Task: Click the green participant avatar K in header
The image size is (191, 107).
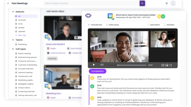Action: point(163,16)
